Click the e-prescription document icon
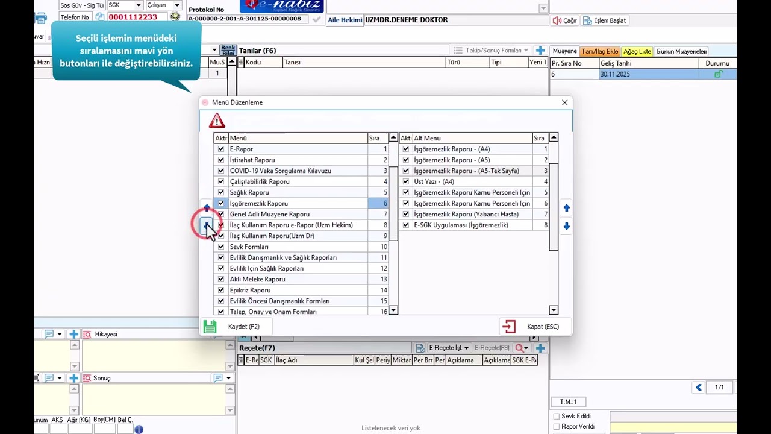The width and height of the screenshot is (771, 434). point(421,348)
